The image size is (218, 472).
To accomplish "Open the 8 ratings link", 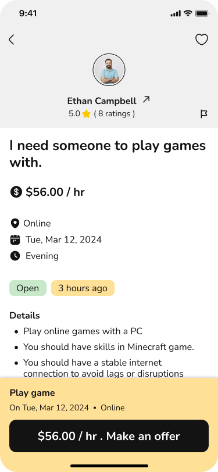I will [x=115, y=114].
